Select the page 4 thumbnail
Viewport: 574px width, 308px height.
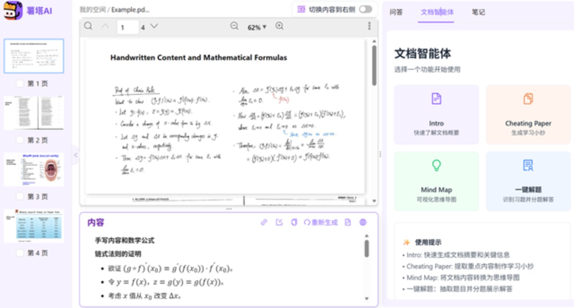pos(34,226)
